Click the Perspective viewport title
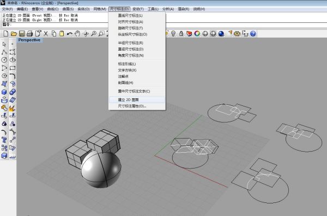 (x=29, y=40)
